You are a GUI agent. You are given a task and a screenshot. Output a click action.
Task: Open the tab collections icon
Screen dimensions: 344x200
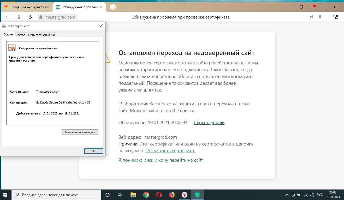[301, 7]
